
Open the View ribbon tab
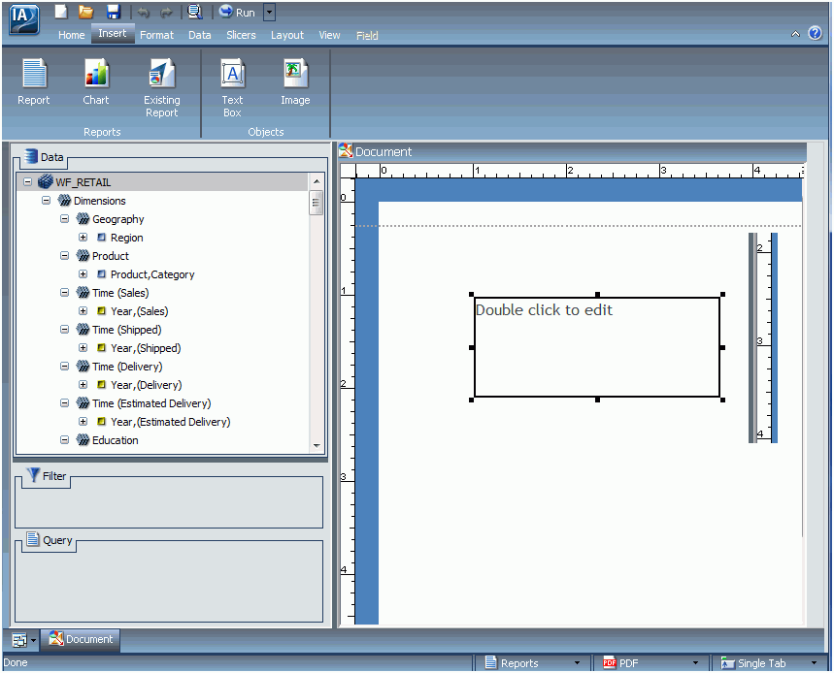coord(329,35)
